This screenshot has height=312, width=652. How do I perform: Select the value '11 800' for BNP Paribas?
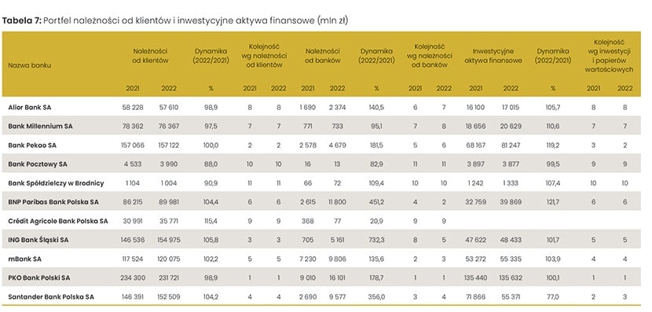(337, 202)
